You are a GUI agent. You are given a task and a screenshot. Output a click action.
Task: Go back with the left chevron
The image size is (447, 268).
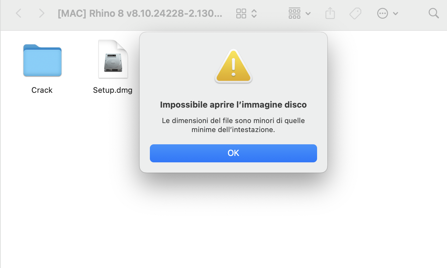pos(19,13)
